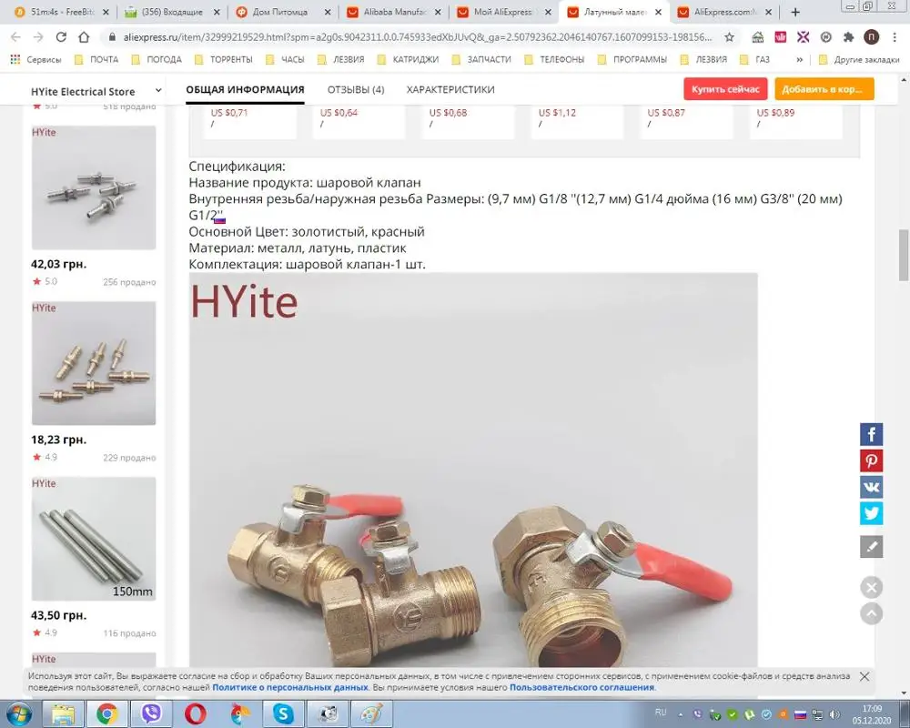Open the Другие закладки folder
910x728 pixels.
point(858,59)
